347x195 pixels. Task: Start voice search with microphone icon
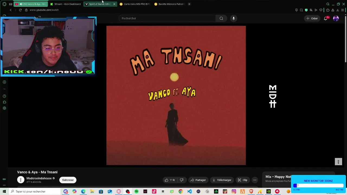click(x=234, y=18)
